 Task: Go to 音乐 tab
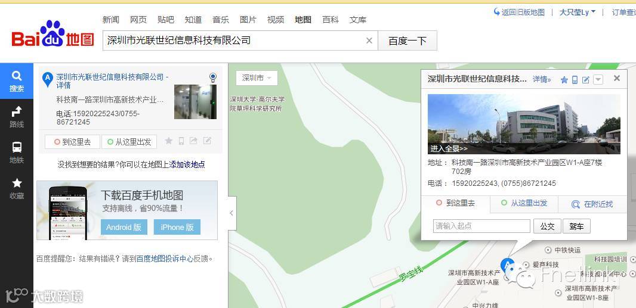pyautogui.click(x=221, y=20)
